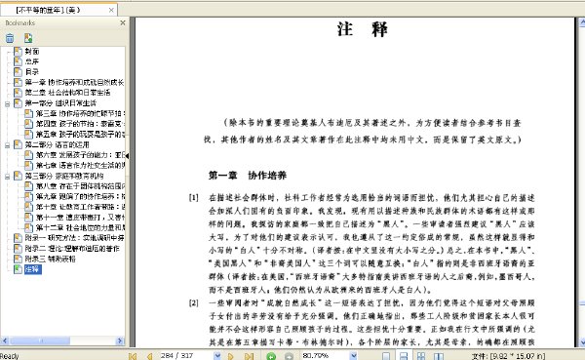Click the 第一章 协作培养 section heading
The height and width of the screenshot is (360, 585).
[248, 176]
